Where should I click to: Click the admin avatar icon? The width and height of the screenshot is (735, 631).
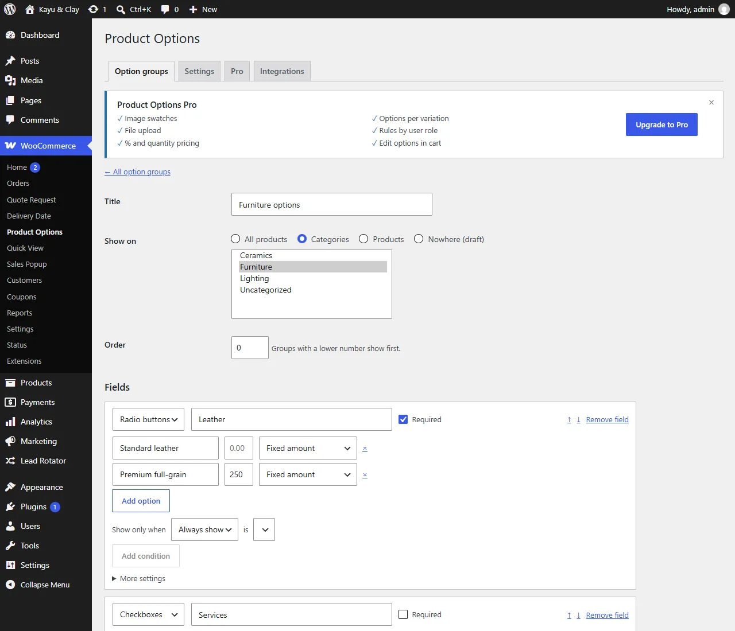tap(724, 9)
